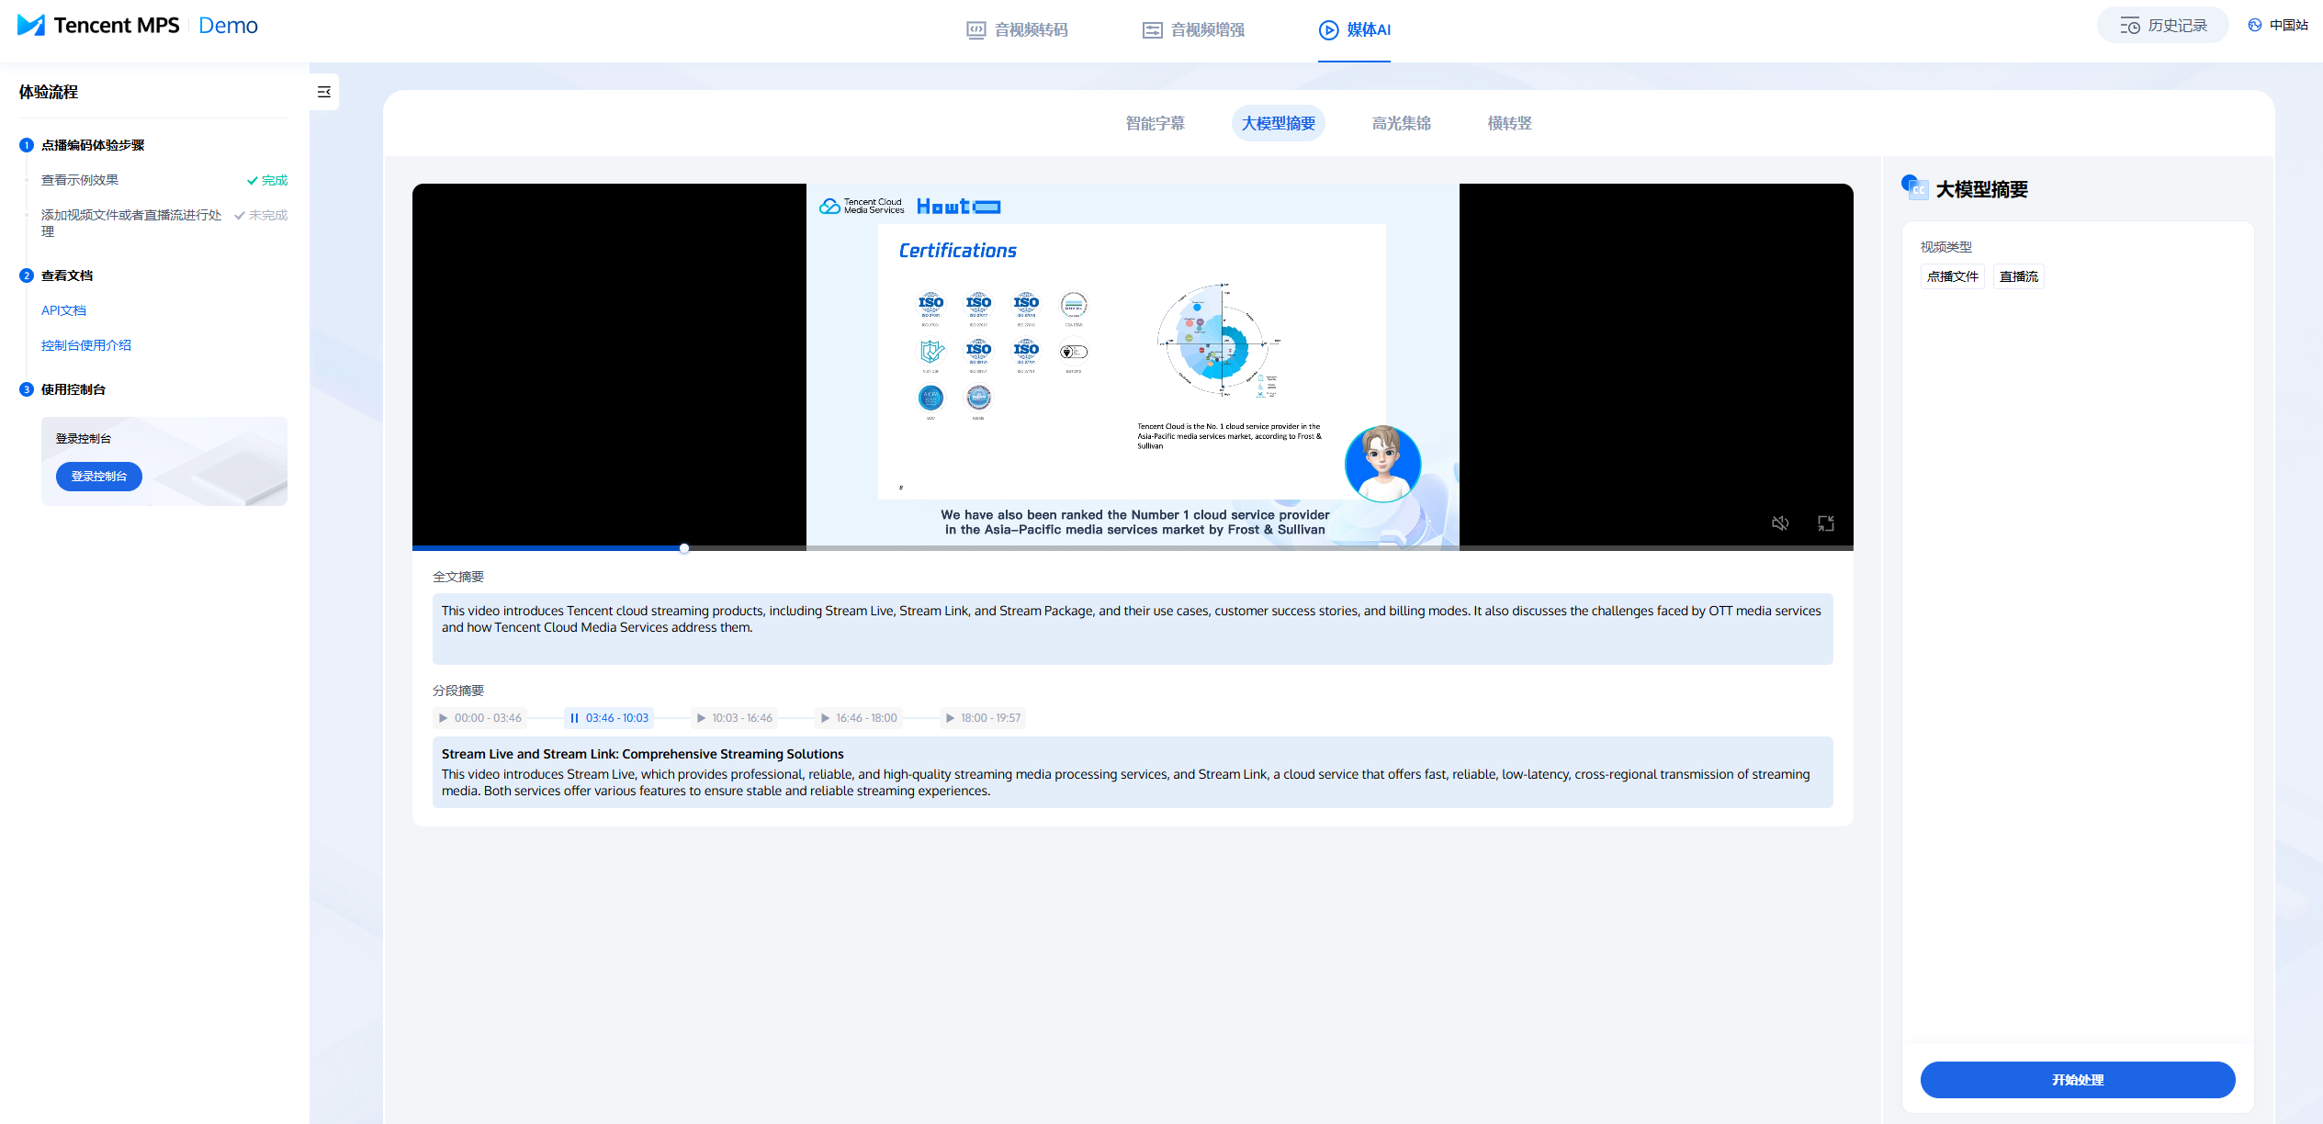Select 直播流 video type
The image size is (2323, 1124).
click(x=2018, y=276)
